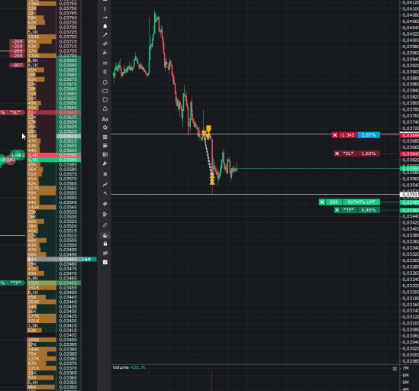
Task: Open the drawings edit note icon
Action: pyautogui.click(x=105, y=262)
